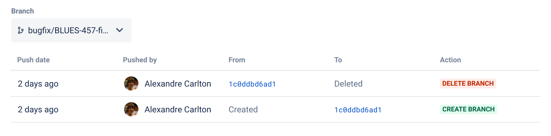
Task: Click the branch icon in the selector
Action: pos(20,30)
